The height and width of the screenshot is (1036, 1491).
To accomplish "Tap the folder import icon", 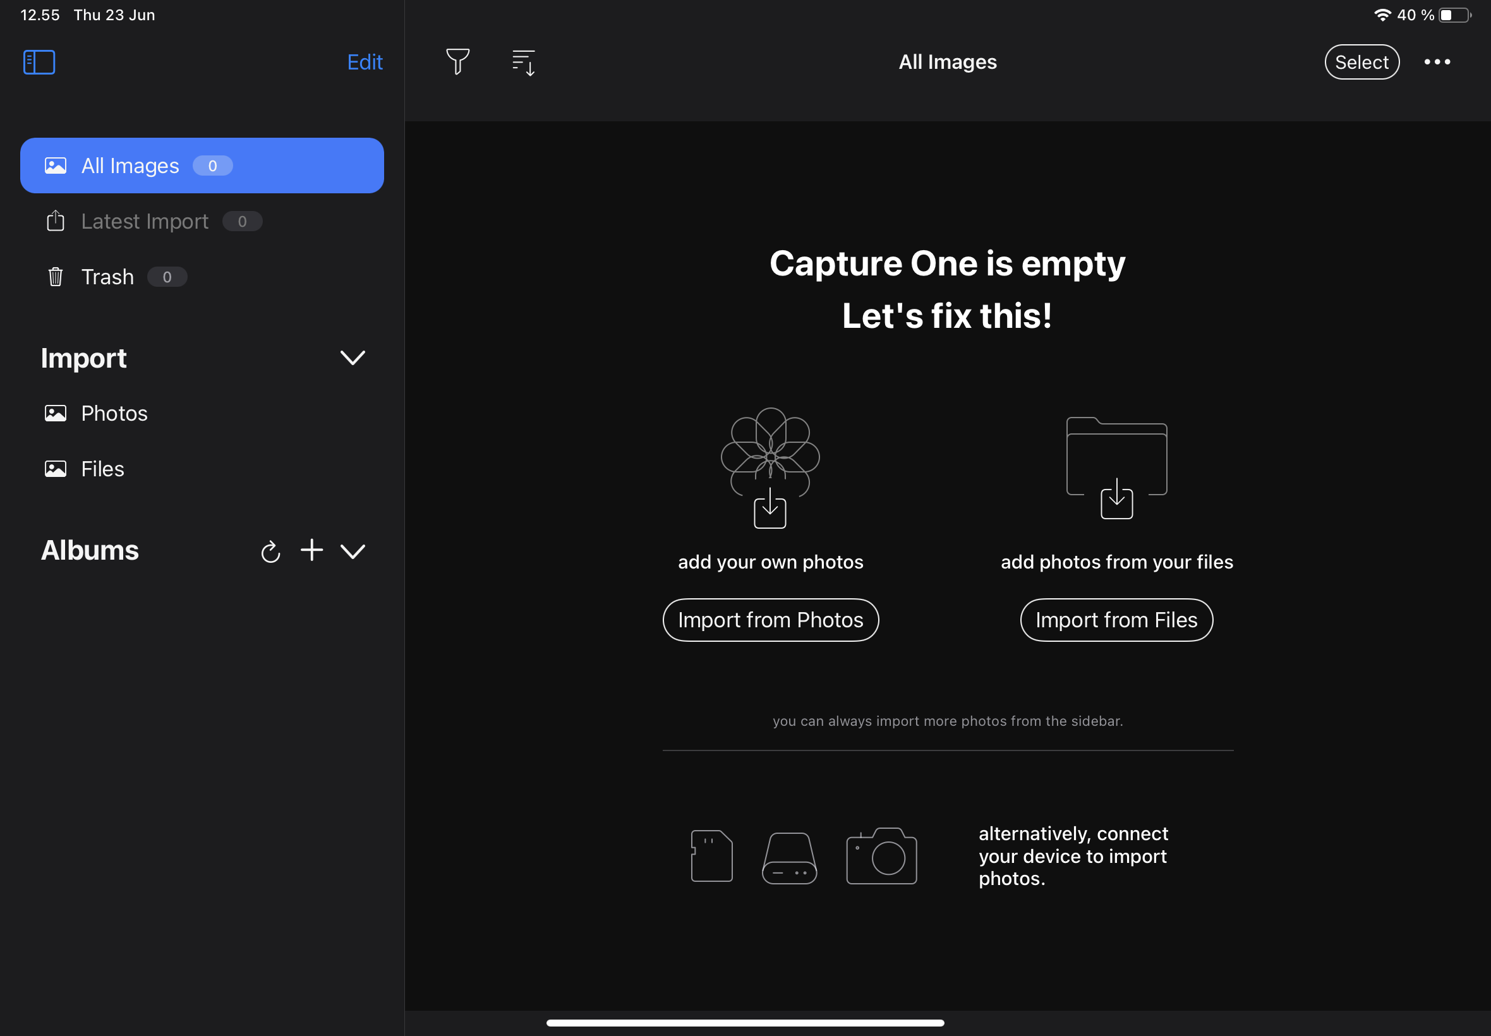I will [x=1116, y=467].
